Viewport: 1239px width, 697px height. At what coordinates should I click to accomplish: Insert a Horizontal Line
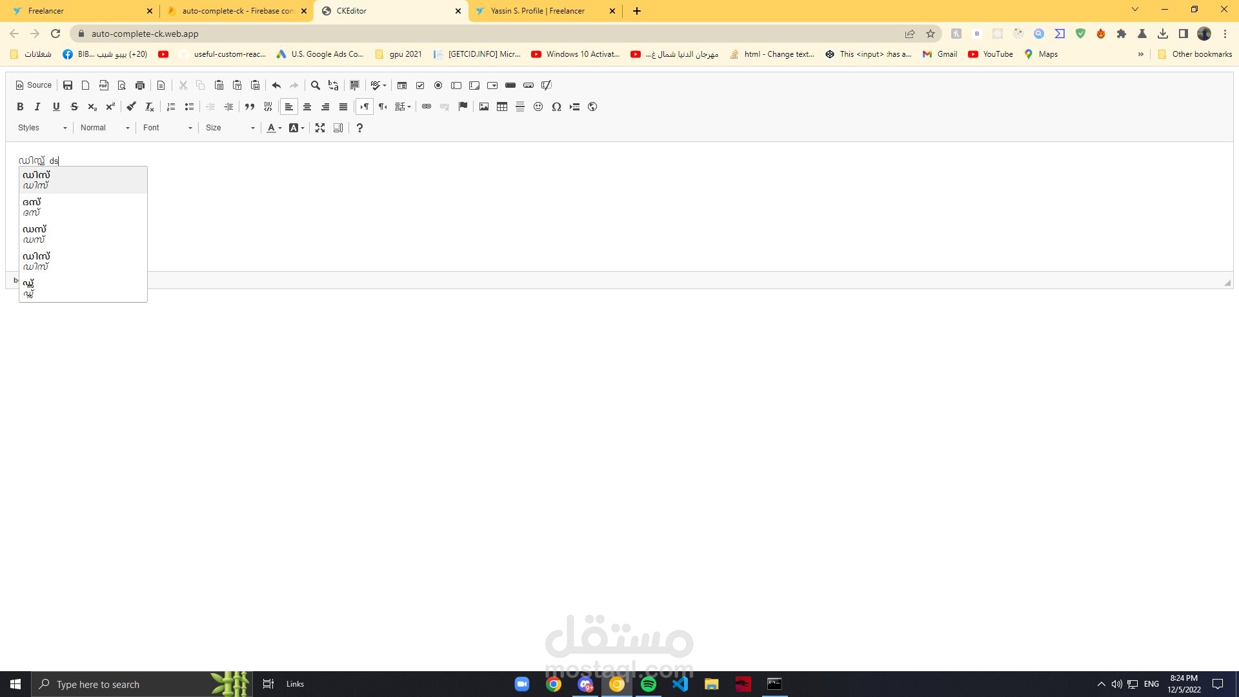[520, 106]
